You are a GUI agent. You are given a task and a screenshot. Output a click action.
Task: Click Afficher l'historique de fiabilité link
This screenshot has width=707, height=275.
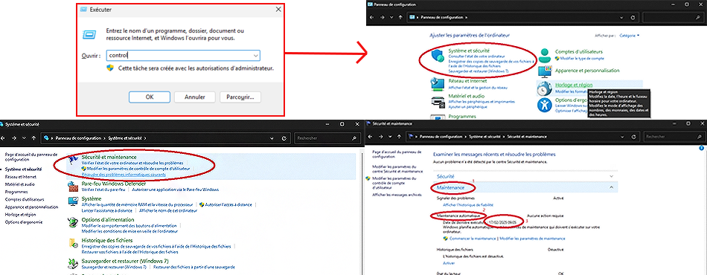[x=467, y=204]
